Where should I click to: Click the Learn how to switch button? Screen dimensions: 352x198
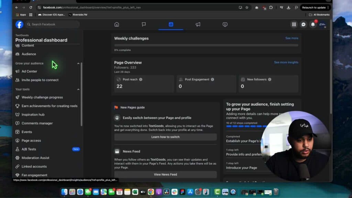coord(165,137)
